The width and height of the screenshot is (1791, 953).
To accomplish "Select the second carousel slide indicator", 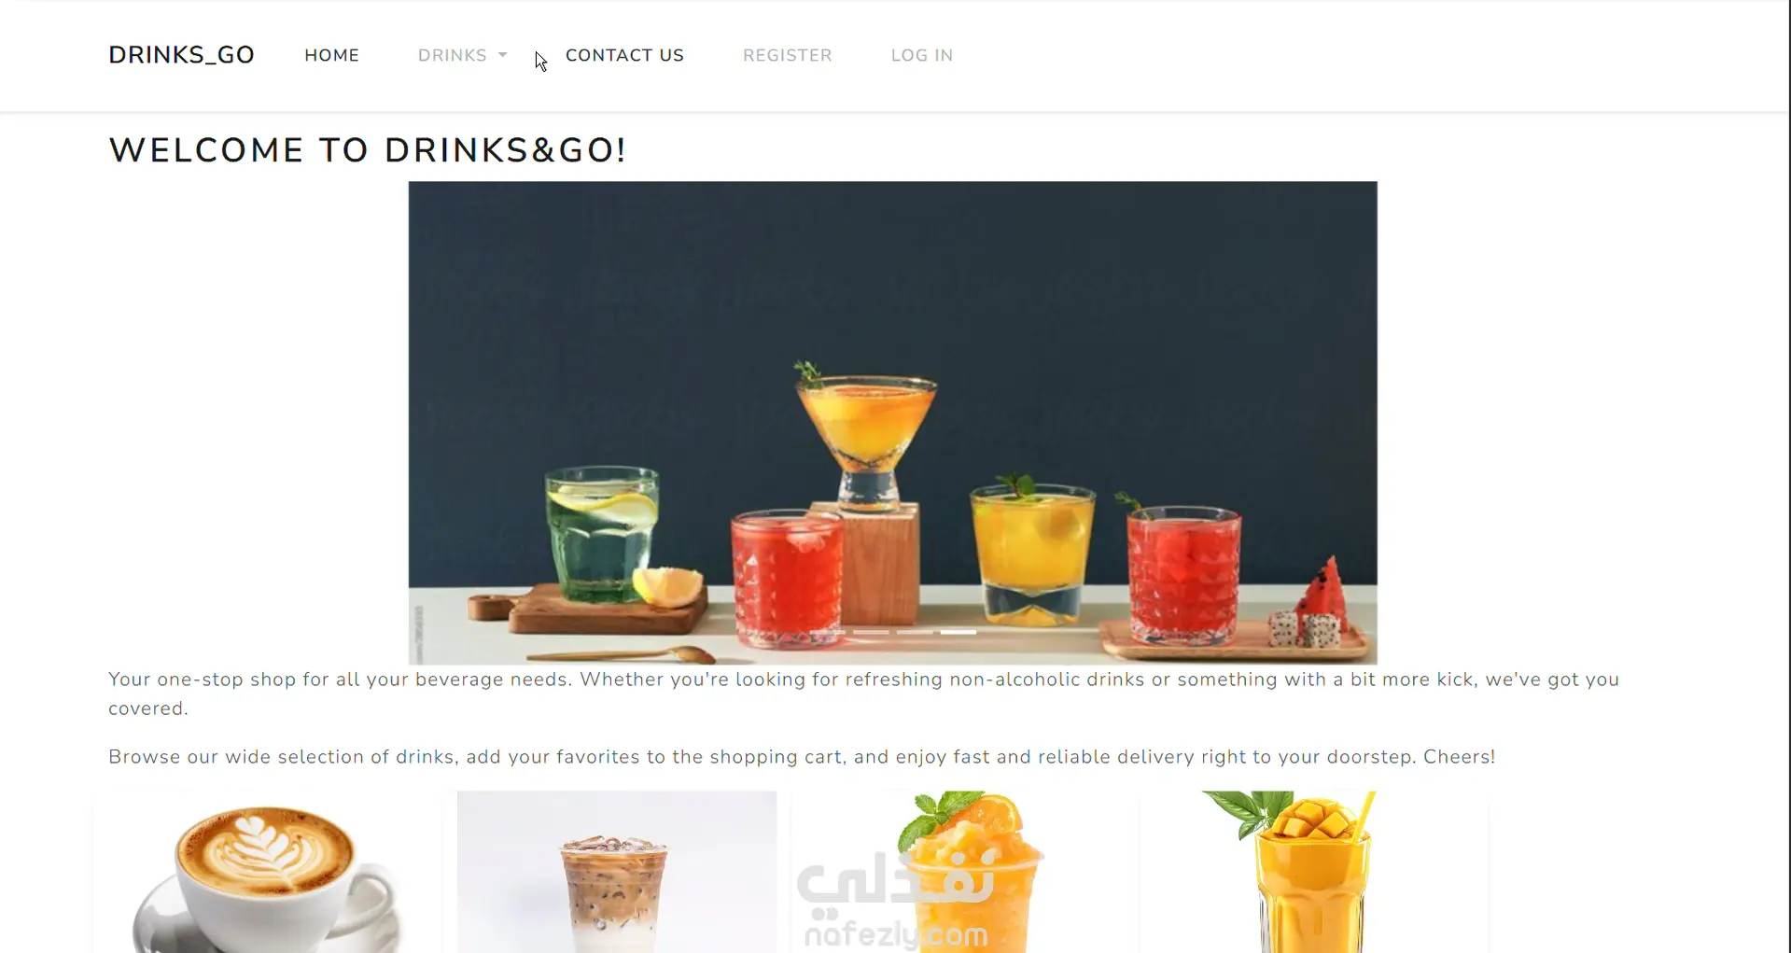I will pyautogui.click(x=871, y=632).
